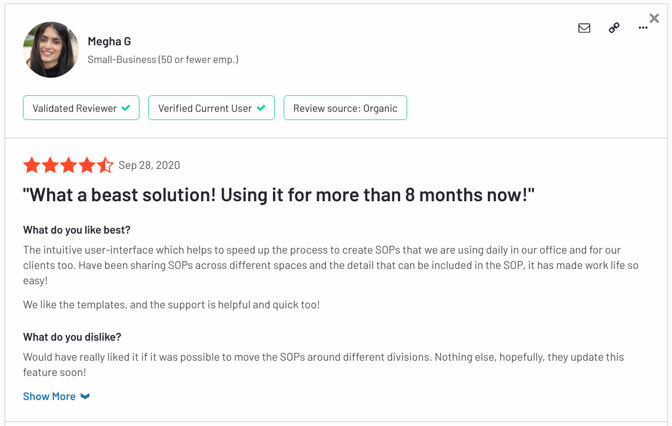
Task: Click the half-filled fifth rating star
Action: (105, 165)
